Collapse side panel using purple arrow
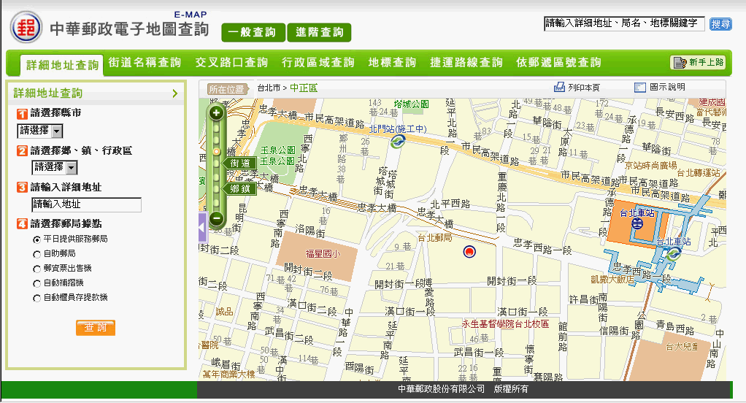Image resolution: width=746 pixels, height=403 pixels. (x=203, y=229)
